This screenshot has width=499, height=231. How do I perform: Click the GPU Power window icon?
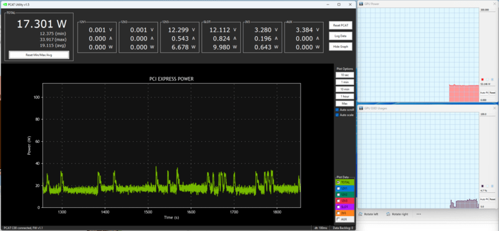coord(361,4)
